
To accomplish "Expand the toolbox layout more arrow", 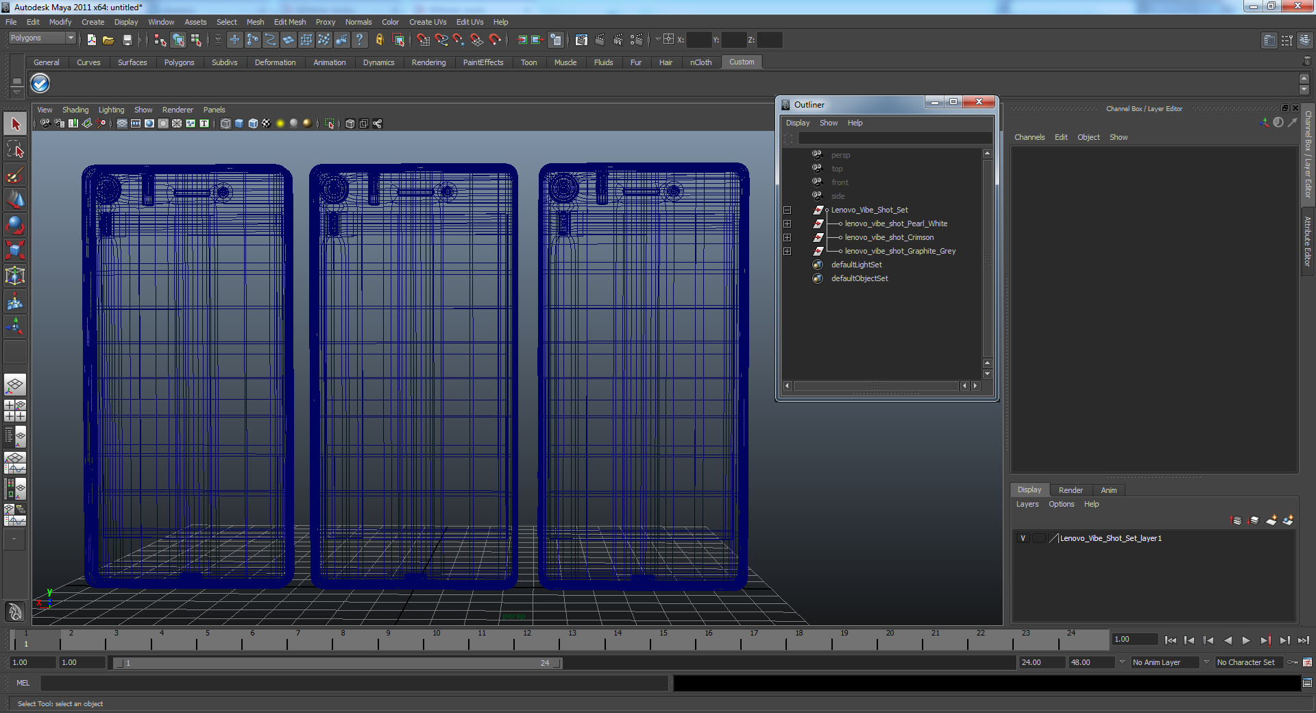I will 15,540.
